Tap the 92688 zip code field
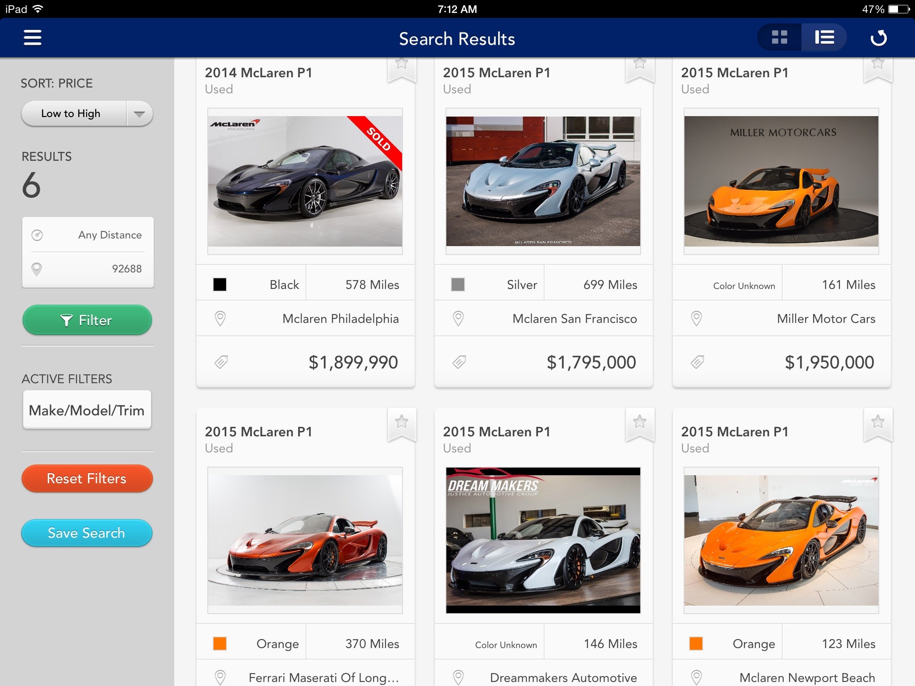 (x=88, y=269)
